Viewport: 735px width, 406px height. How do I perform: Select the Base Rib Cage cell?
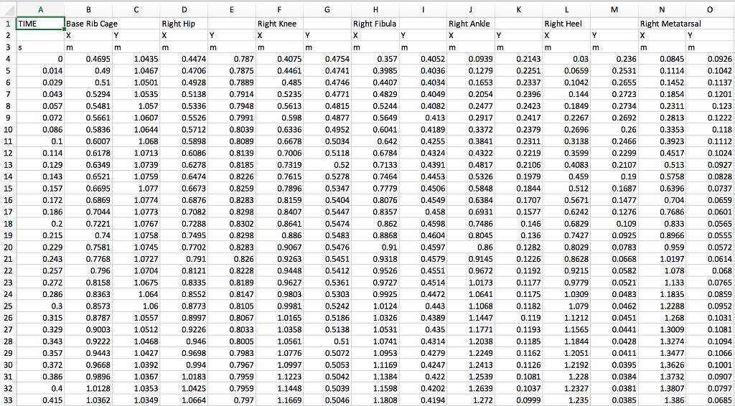88,23
